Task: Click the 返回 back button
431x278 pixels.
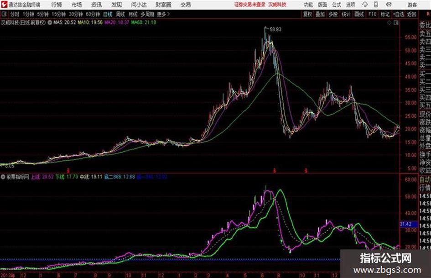Action: coord(411,14)
